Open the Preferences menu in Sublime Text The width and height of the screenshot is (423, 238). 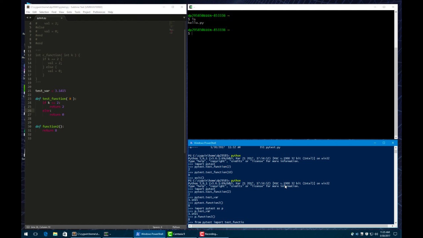[99, 12]
